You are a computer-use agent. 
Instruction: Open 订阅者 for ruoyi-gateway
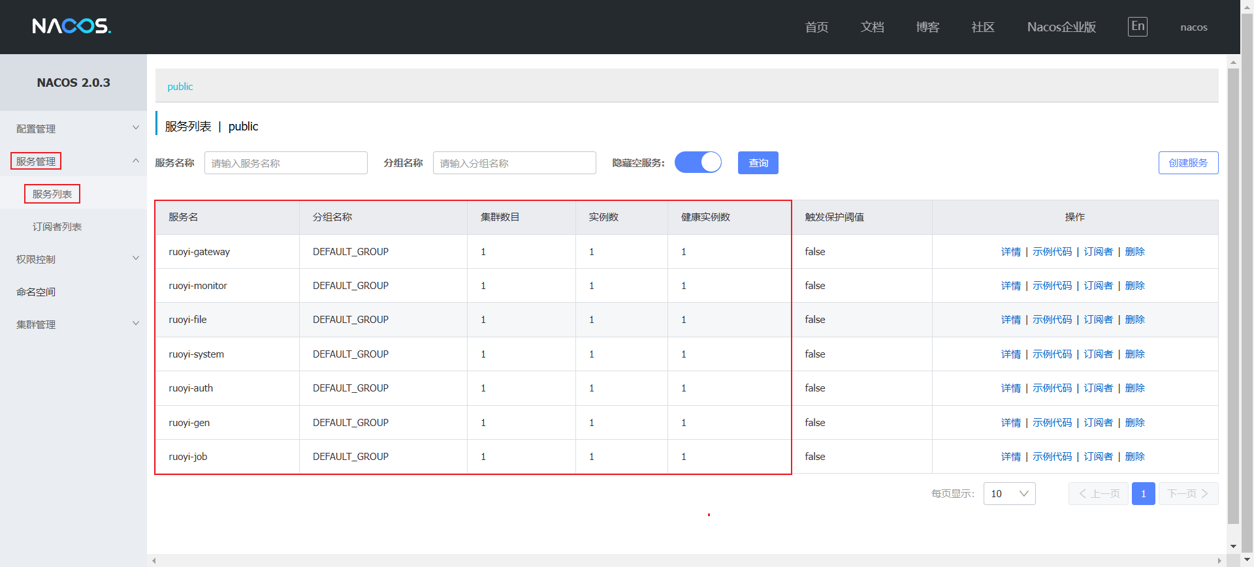pos(1099,252)
